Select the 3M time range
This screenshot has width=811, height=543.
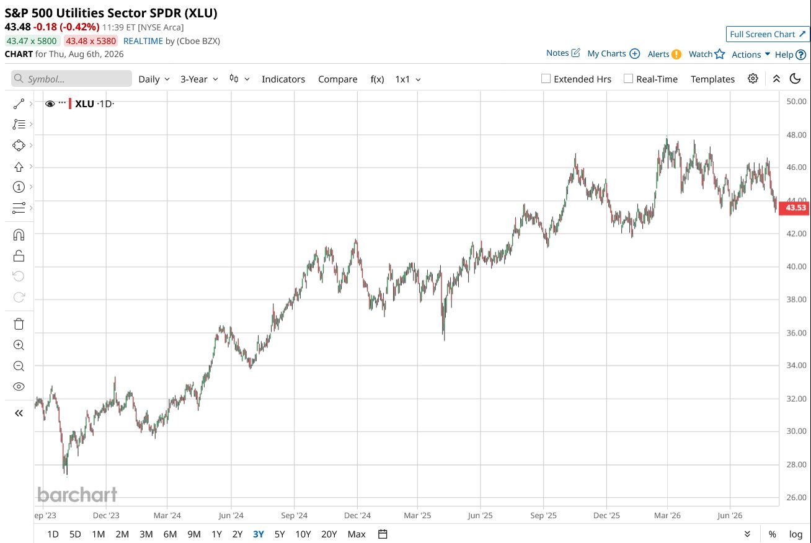pos(146,534)
